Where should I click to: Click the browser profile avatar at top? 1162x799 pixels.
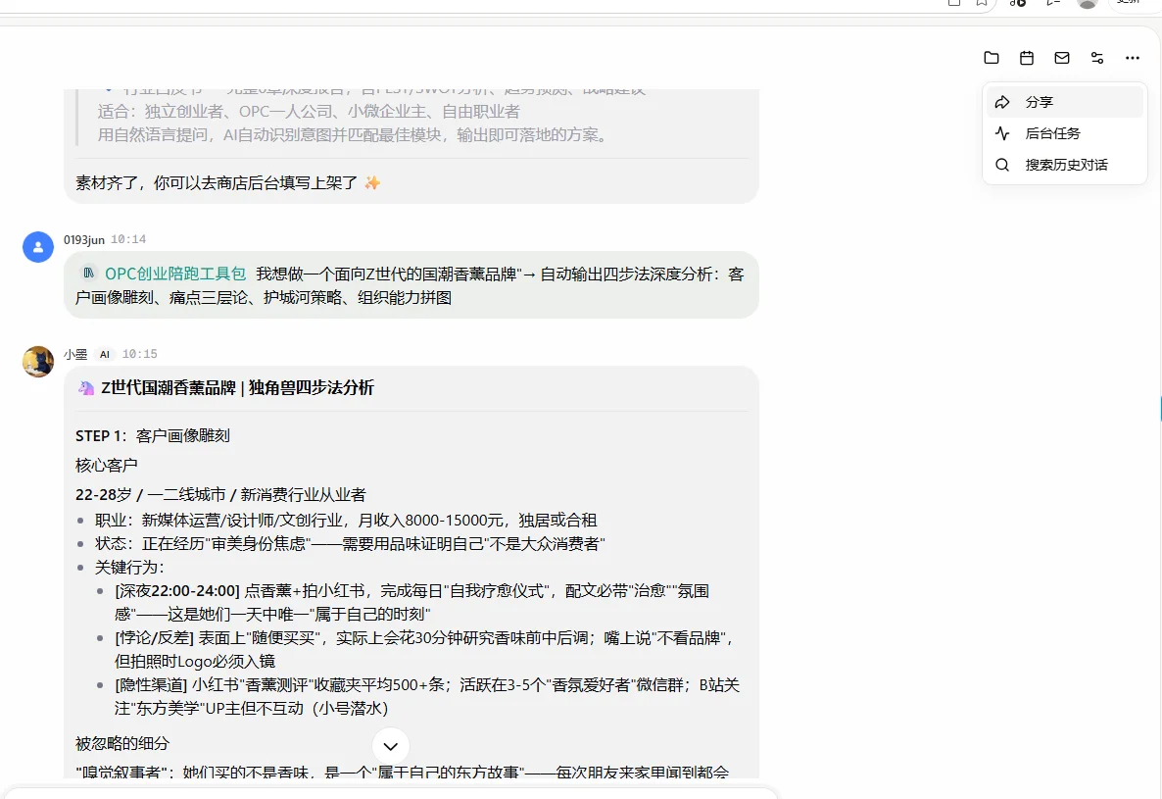pos(1088,4)
